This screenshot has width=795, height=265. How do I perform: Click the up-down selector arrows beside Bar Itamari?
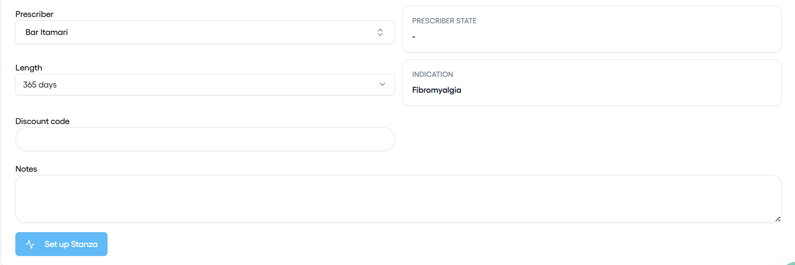click(x=380, y=32)
